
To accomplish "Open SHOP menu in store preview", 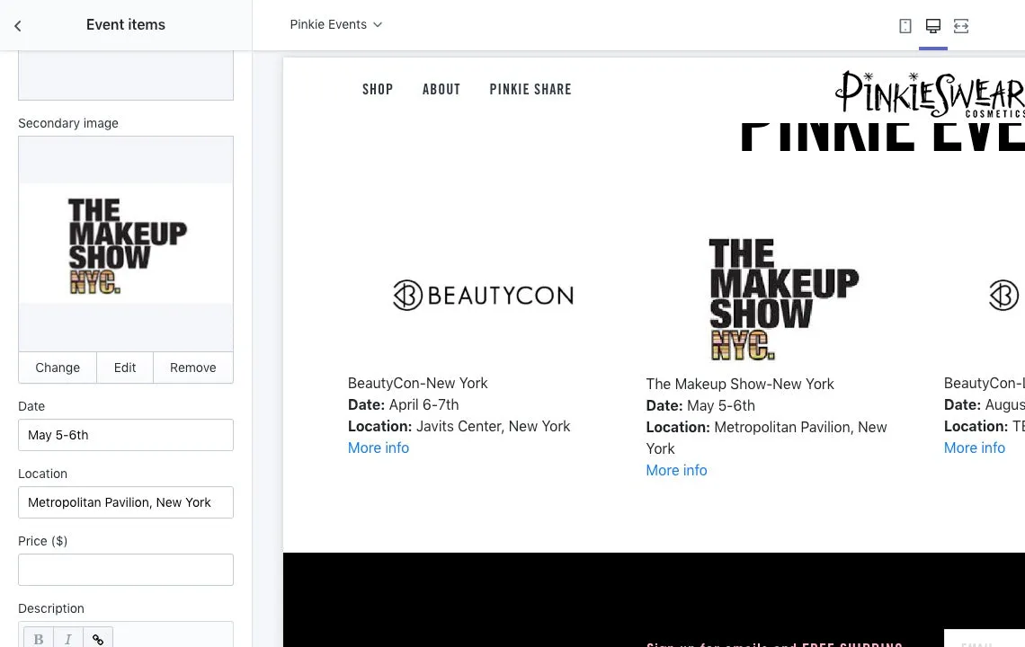I will [x=378, y=90].
